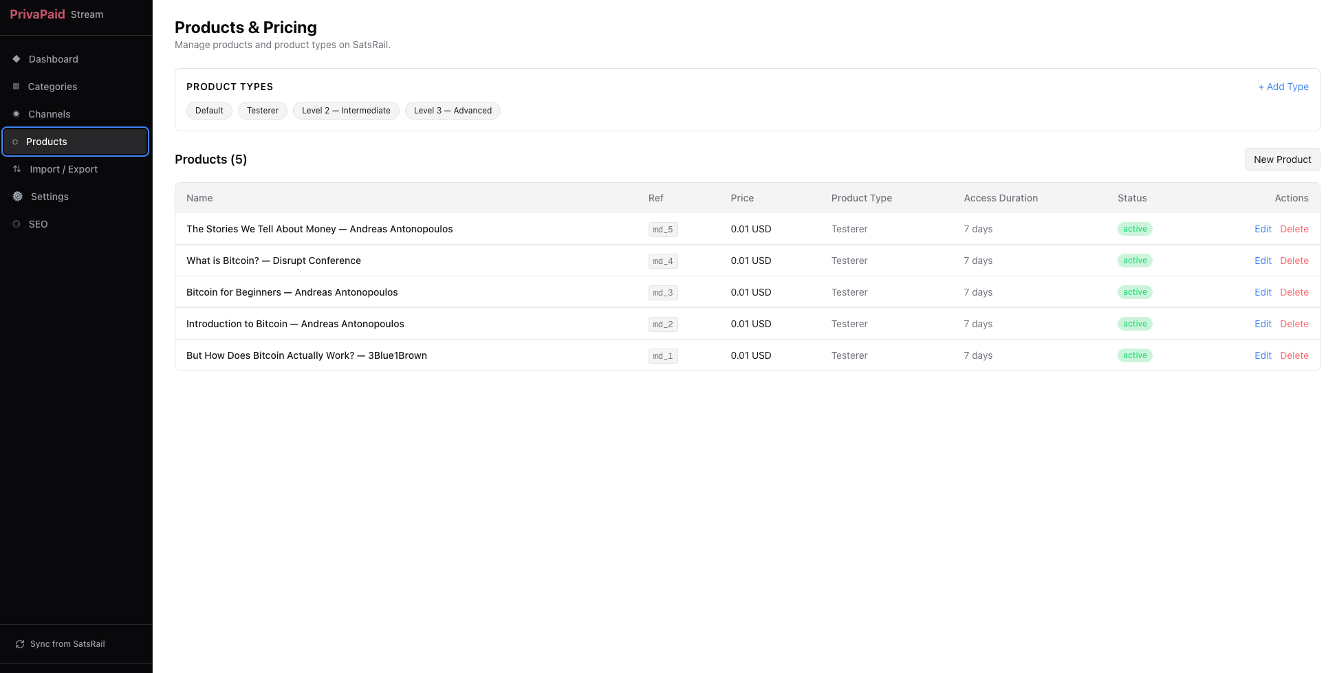1337x673 pixels.
Task: Click the 0.01 USD price in md_4 row
Action: (x=751, y=261)
